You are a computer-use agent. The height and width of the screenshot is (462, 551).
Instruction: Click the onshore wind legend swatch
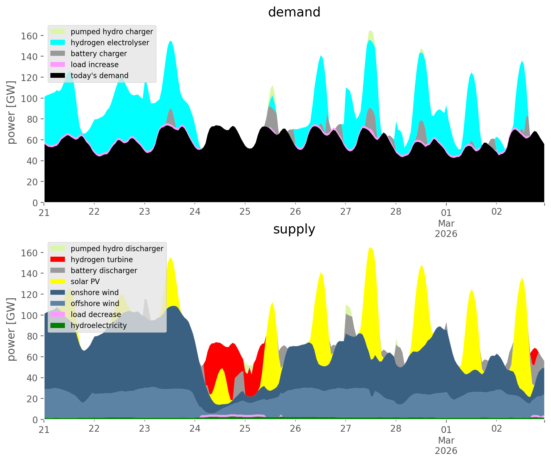[58, 293]
